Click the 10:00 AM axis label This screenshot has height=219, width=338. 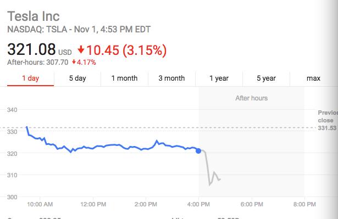click(x=40, y=204)
